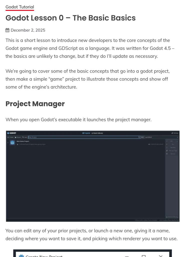Click the December 2, 2025 date link

tap(28, 30)
